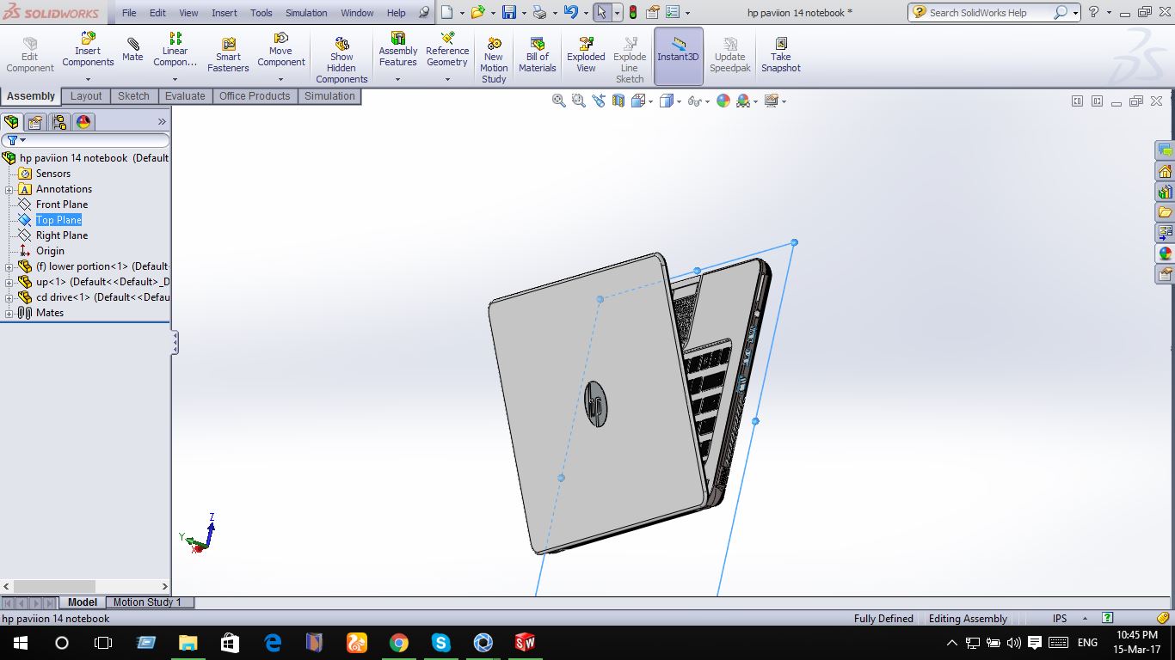Open the Insert menu
The image size is (1175, 660).
point(225,13)
